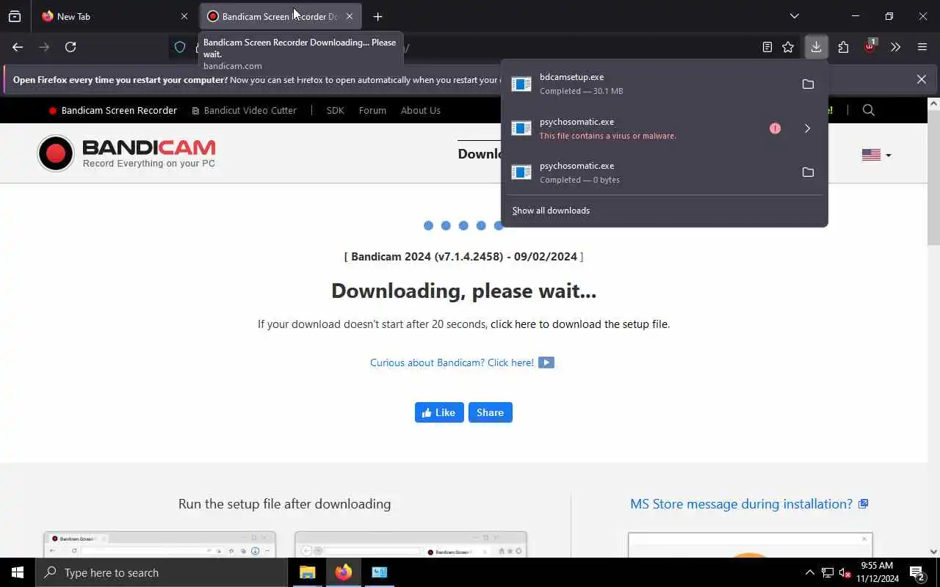Viewport: 940px width, 587px height.
Task: Click the page vertical scrollbar thumb
Action: 933,176
